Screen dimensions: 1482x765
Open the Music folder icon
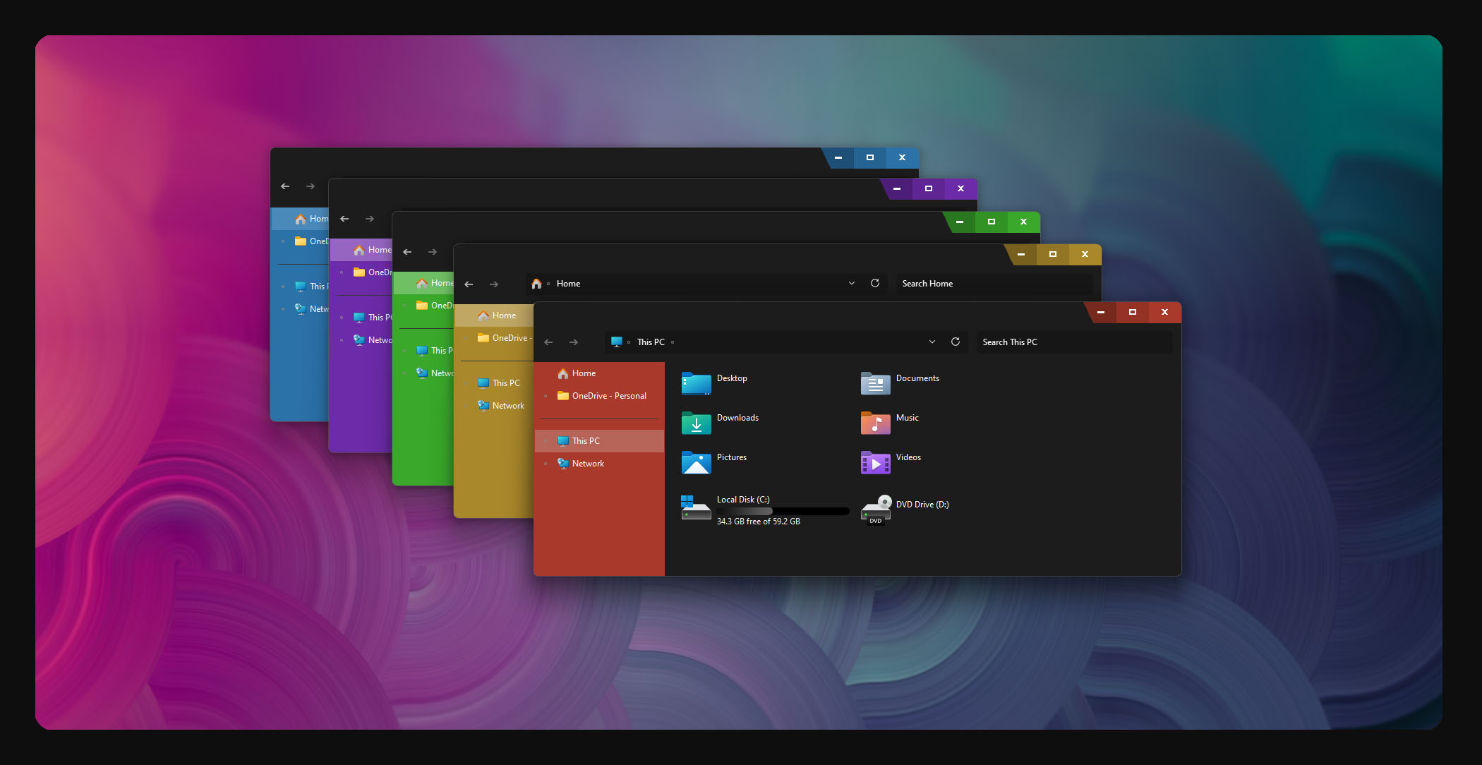pos(875,423)
